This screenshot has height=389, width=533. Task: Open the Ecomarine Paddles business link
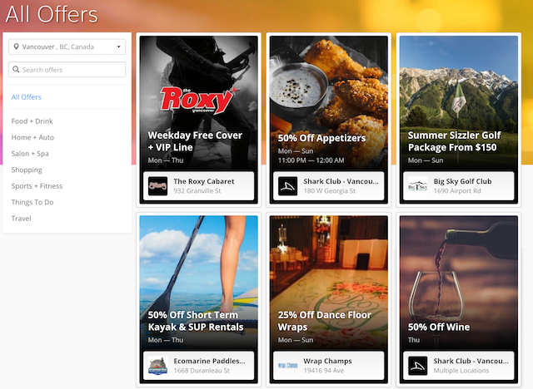tap(209, 362)
